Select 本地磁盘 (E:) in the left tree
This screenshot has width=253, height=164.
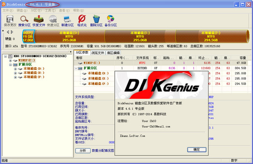pos(34,73)
